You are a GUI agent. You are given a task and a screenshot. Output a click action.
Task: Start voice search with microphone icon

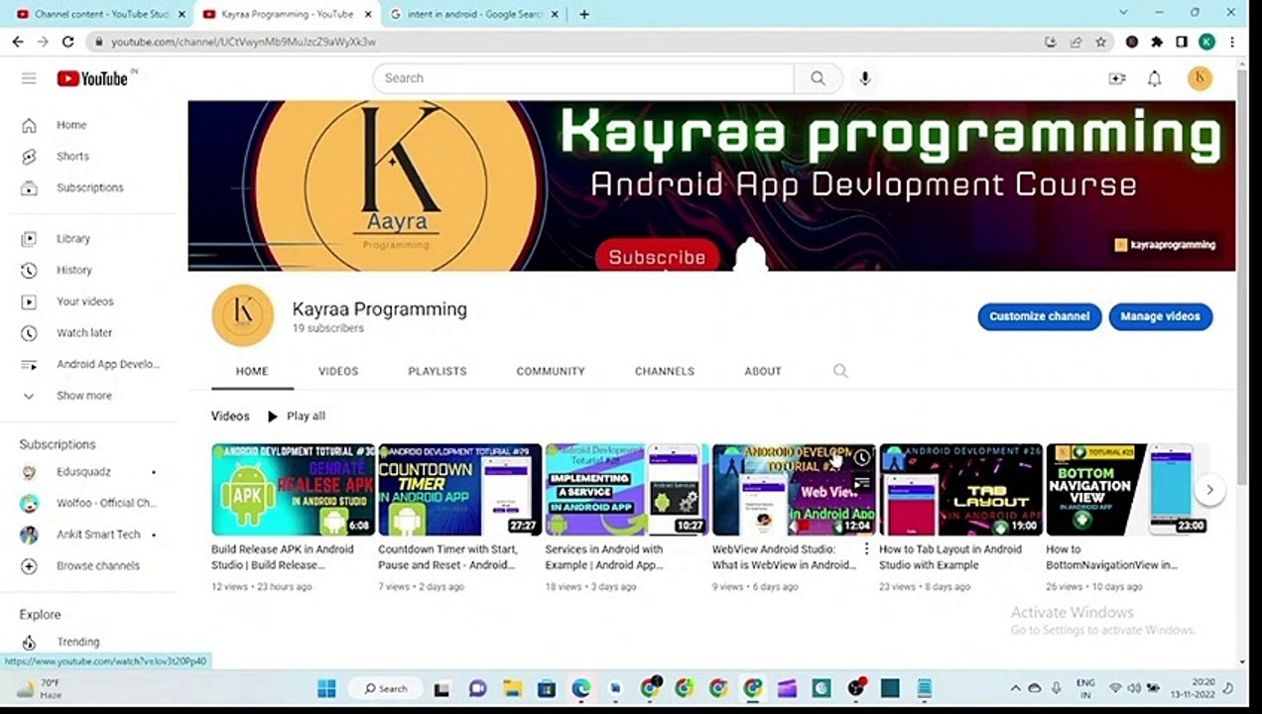tap(865, 78)
